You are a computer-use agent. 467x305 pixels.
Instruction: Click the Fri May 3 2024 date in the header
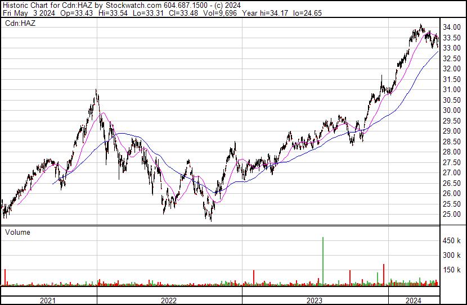point(29,13)
